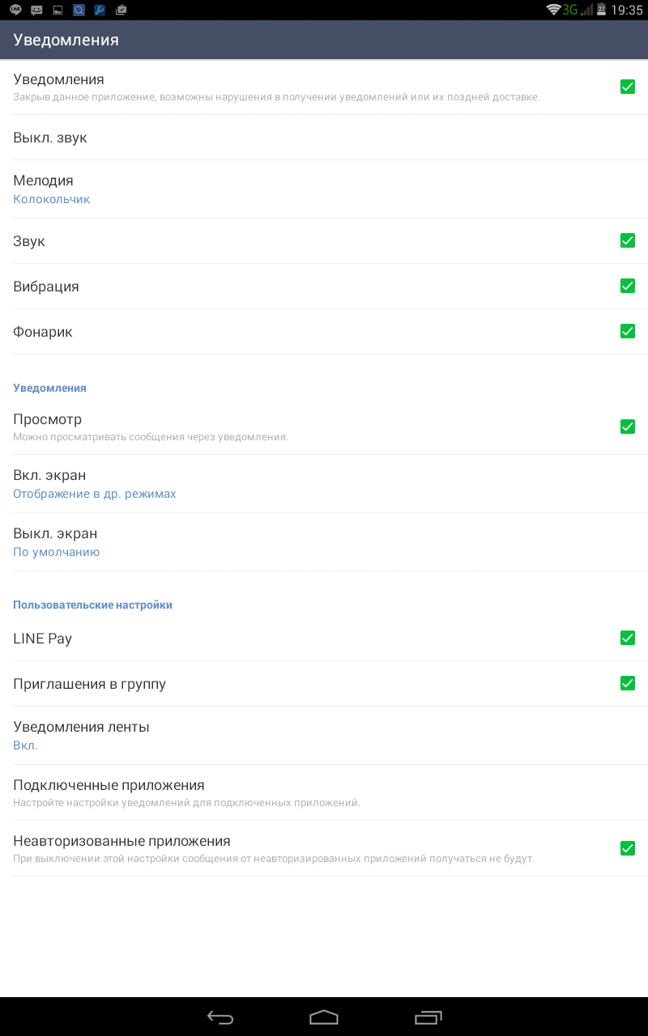The width and height of the screenshot is (648, 1036).
Task: Open Уведомления ленты settings
Action: [324, 736]
